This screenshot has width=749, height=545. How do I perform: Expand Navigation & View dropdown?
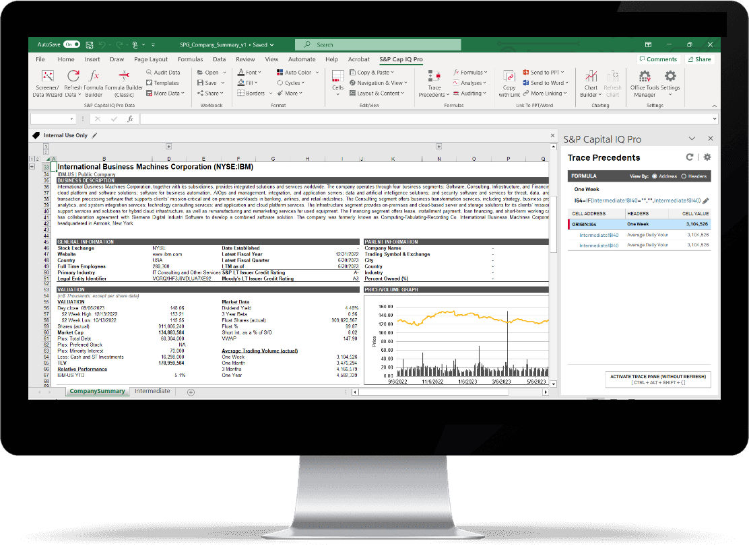[x=379, y=83]
